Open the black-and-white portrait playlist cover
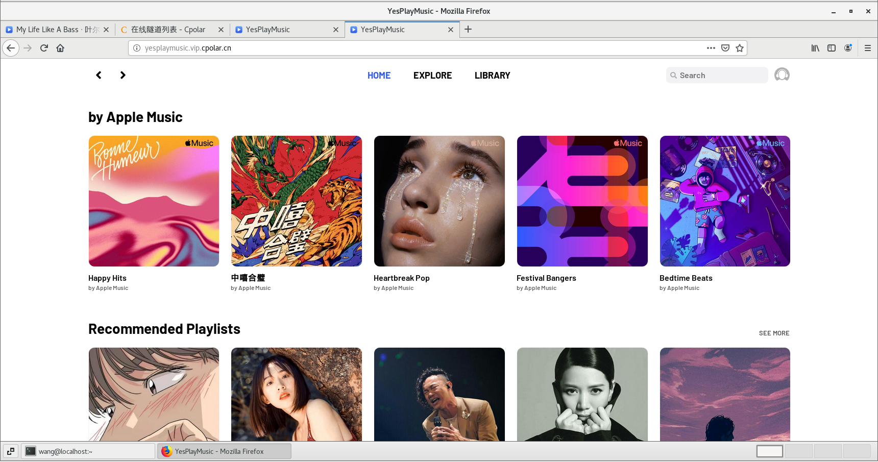 tap(582, 394)
